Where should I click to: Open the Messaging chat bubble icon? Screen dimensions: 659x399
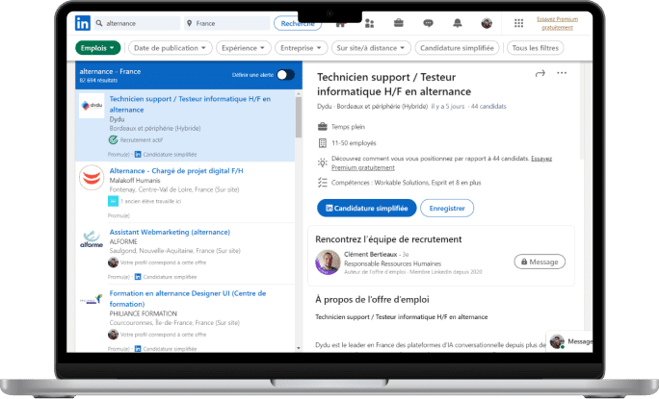point(428,23)
